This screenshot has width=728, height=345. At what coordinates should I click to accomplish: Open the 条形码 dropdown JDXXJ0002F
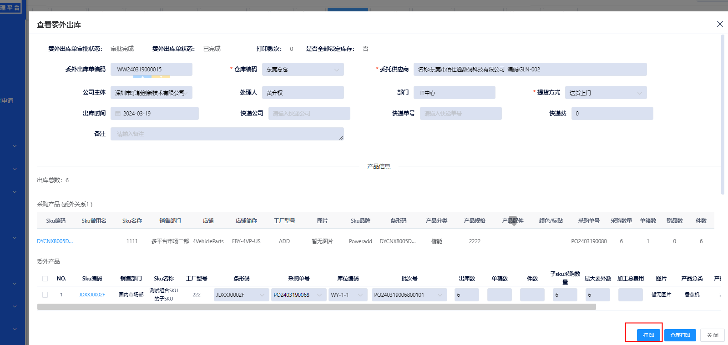[x=242, y=295]
